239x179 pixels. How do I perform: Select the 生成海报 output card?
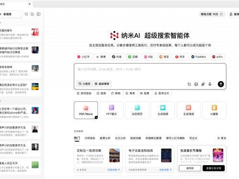pos(188,110)
